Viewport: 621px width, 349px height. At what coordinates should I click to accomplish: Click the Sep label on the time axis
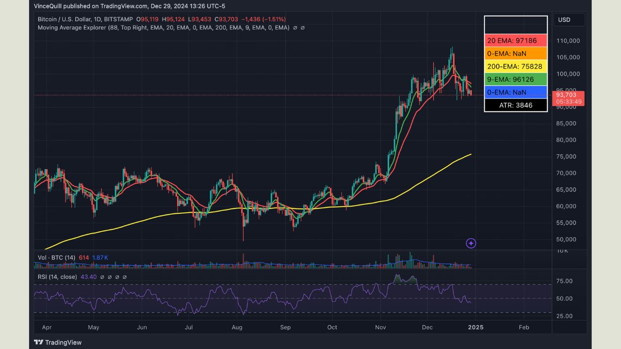pos(285,327)
